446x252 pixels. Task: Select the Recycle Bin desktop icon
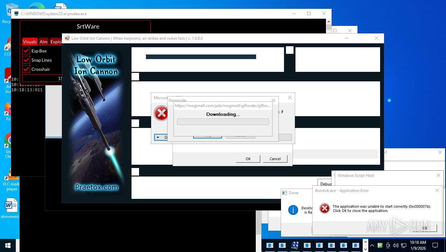pos(7,13)
